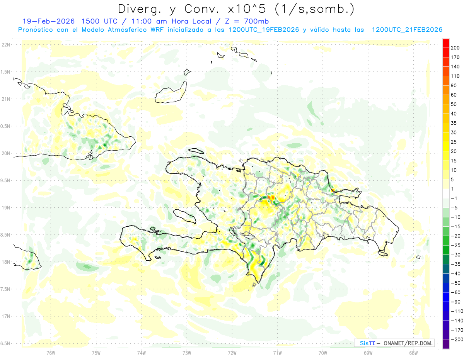464x358 pixels.
Task: Click the 68W longitude axis label
Action: click(x=413, y=352)
